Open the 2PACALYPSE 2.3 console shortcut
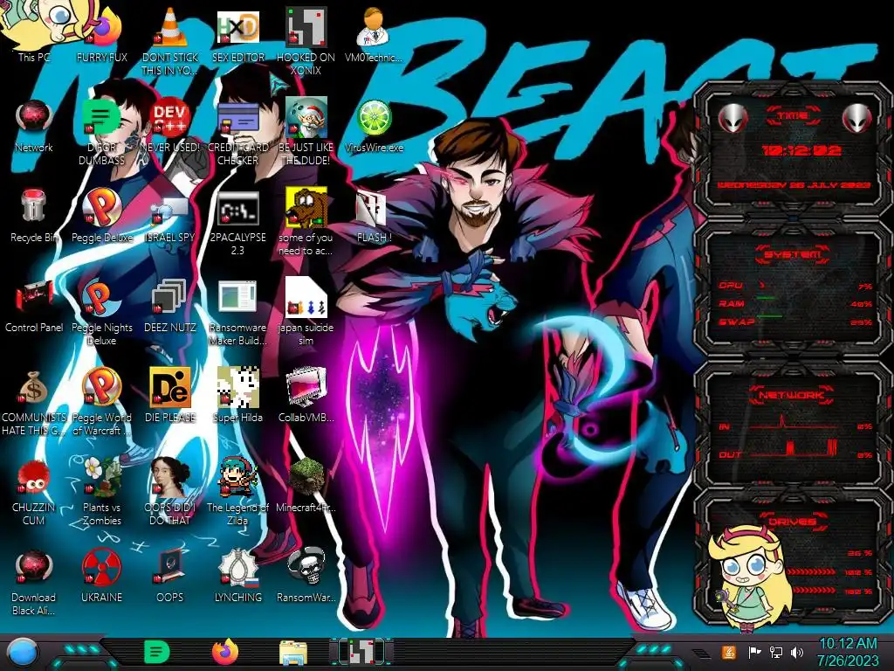This screenshot has height=671, width=894. (x=238, y=222)
